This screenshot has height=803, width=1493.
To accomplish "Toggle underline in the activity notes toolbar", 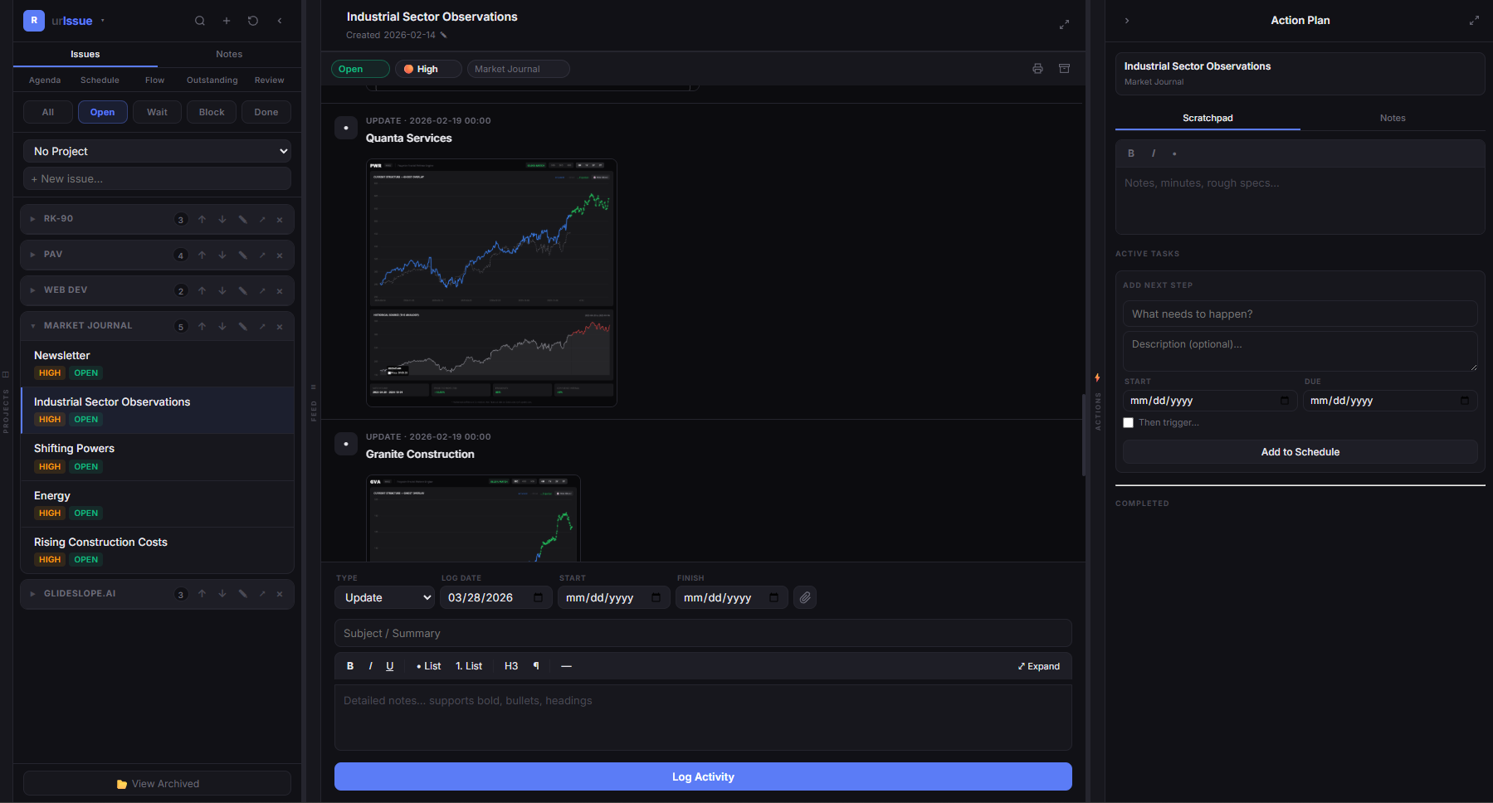I will pos(390,666).
